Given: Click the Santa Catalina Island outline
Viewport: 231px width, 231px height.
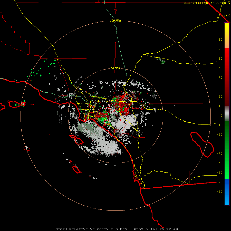Looking at the screenshot, I should [76, 140].
